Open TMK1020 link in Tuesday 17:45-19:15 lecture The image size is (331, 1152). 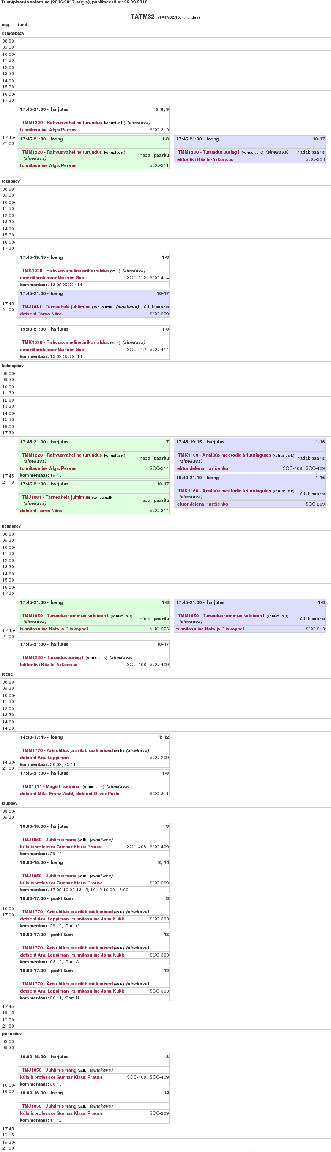pyautogui.click(x=65, y=271)
